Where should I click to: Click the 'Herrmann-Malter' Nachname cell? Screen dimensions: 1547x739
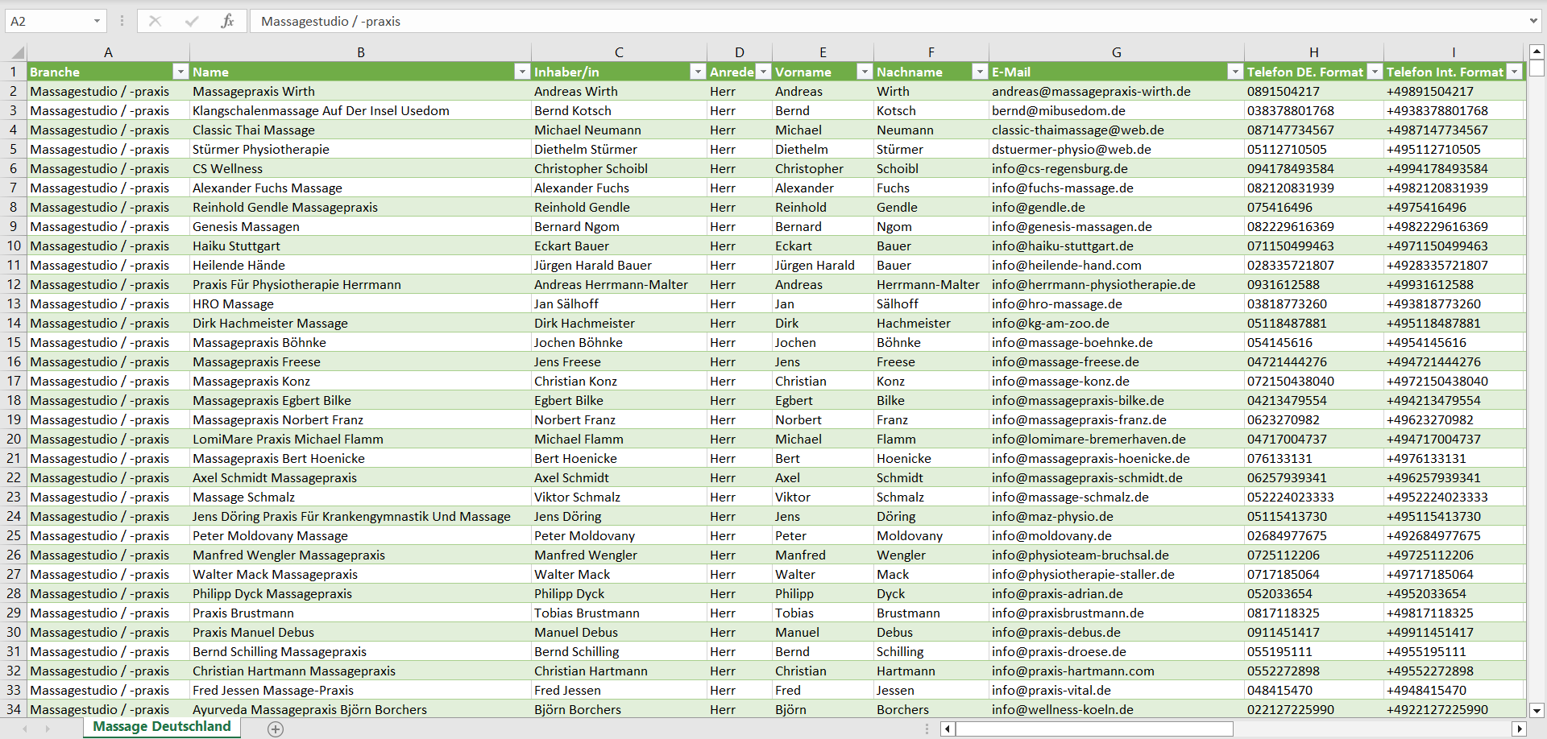coord(931,284)
